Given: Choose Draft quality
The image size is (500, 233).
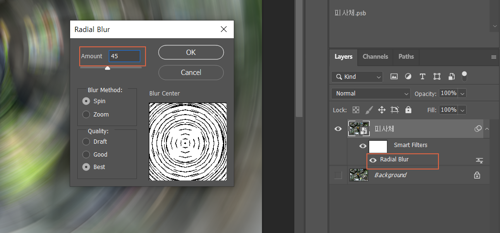Looking at the screenshot, I should 86,141.
